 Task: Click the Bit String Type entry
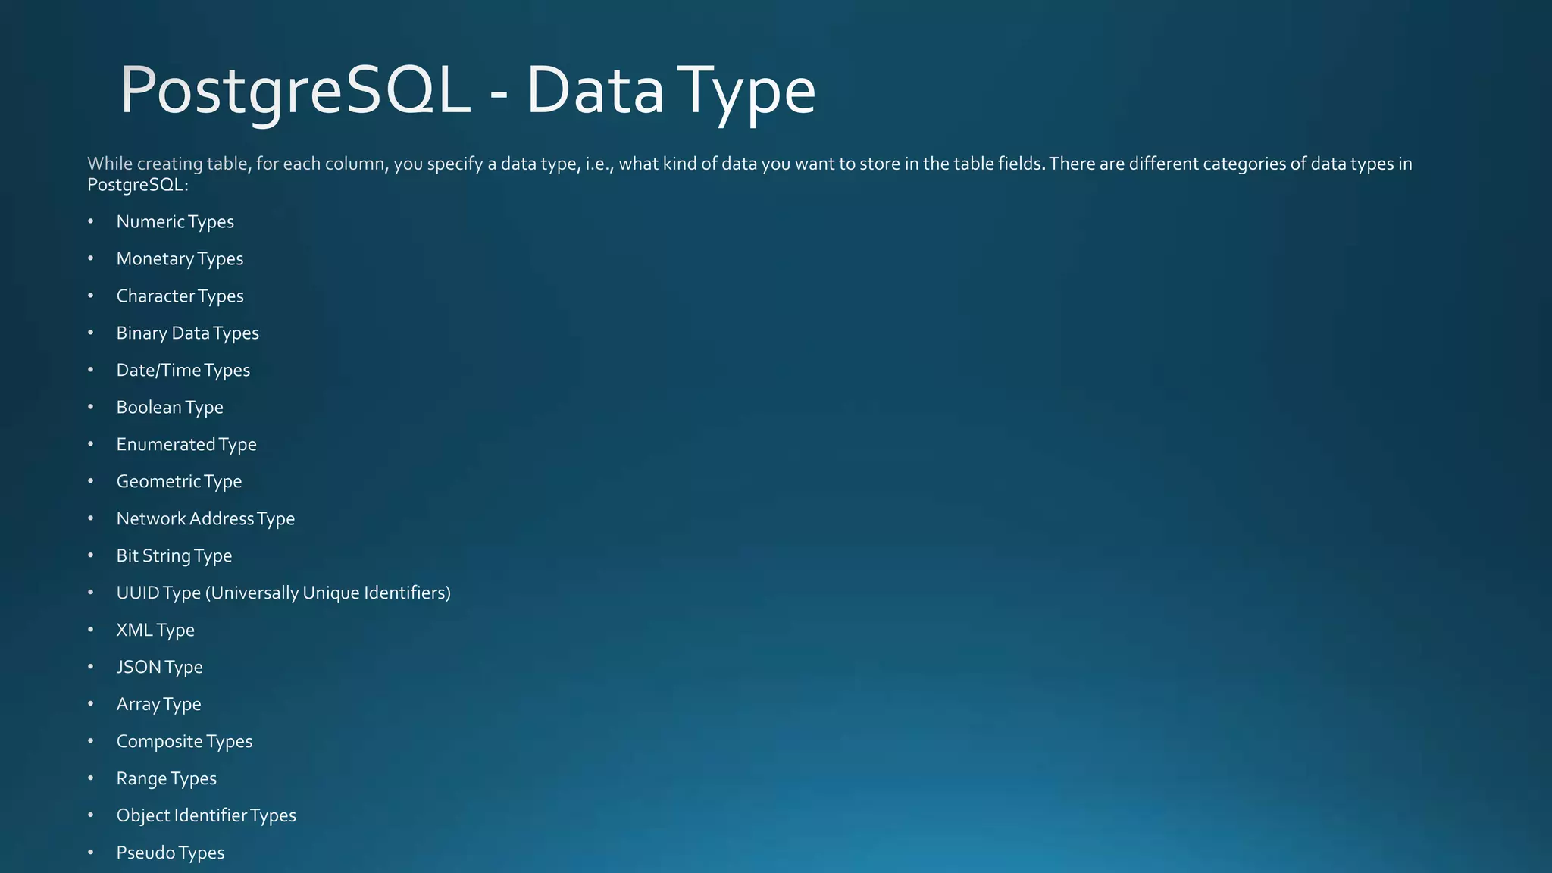[174, 556]
